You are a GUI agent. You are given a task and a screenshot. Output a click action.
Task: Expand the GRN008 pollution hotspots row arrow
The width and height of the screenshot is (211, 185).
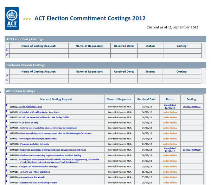tap(7, 143)
